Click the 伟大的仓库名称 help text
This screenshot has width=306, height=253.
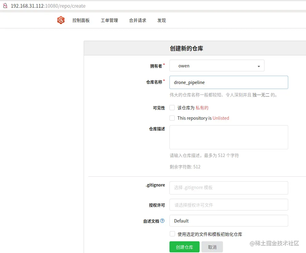click(x=223, y=95)
